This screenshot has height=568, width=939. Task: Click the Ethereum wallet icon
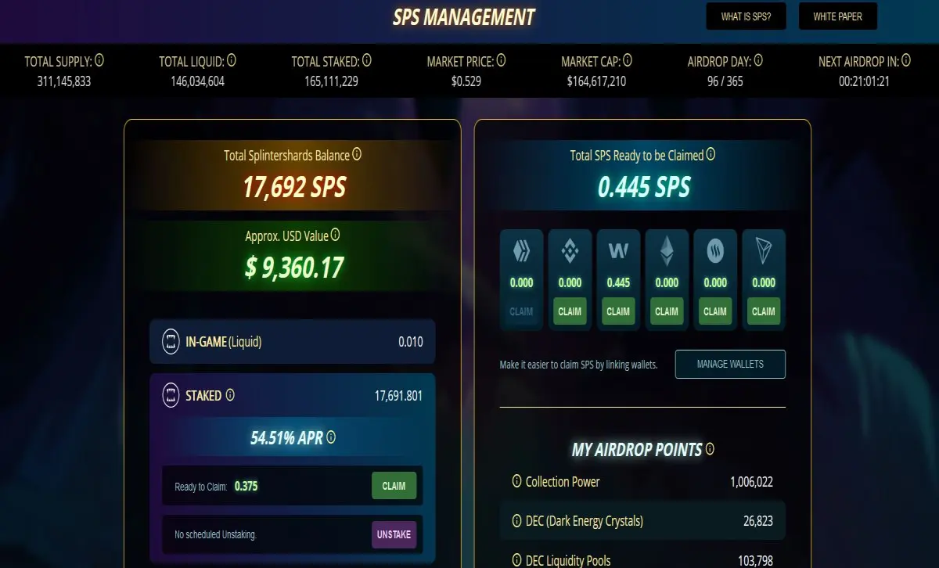[x=667, y=250]
